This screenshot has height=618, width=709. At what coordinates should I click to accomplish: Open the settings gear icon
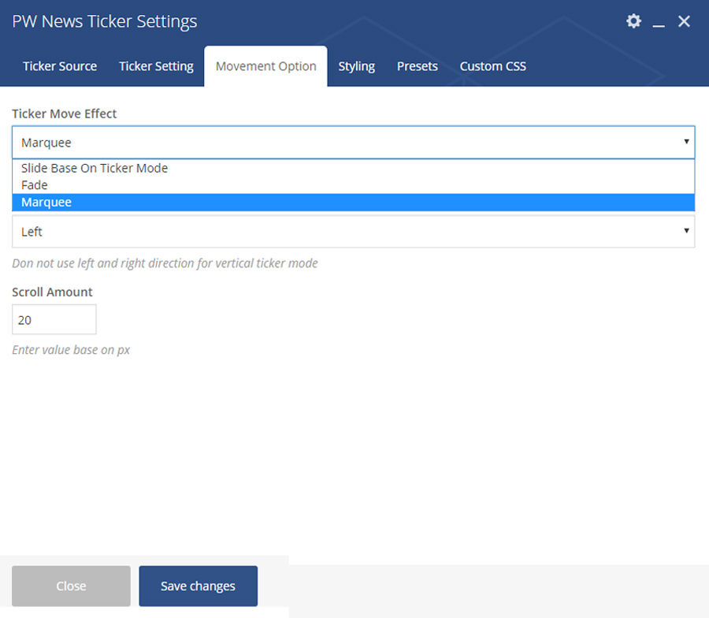633,21
